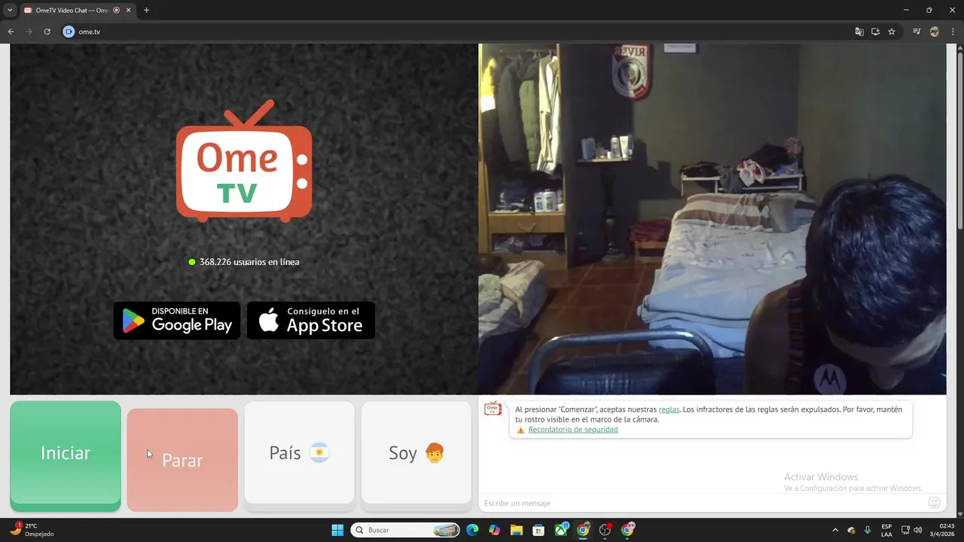Click the ome.tv address bar

tap(452, 32)
